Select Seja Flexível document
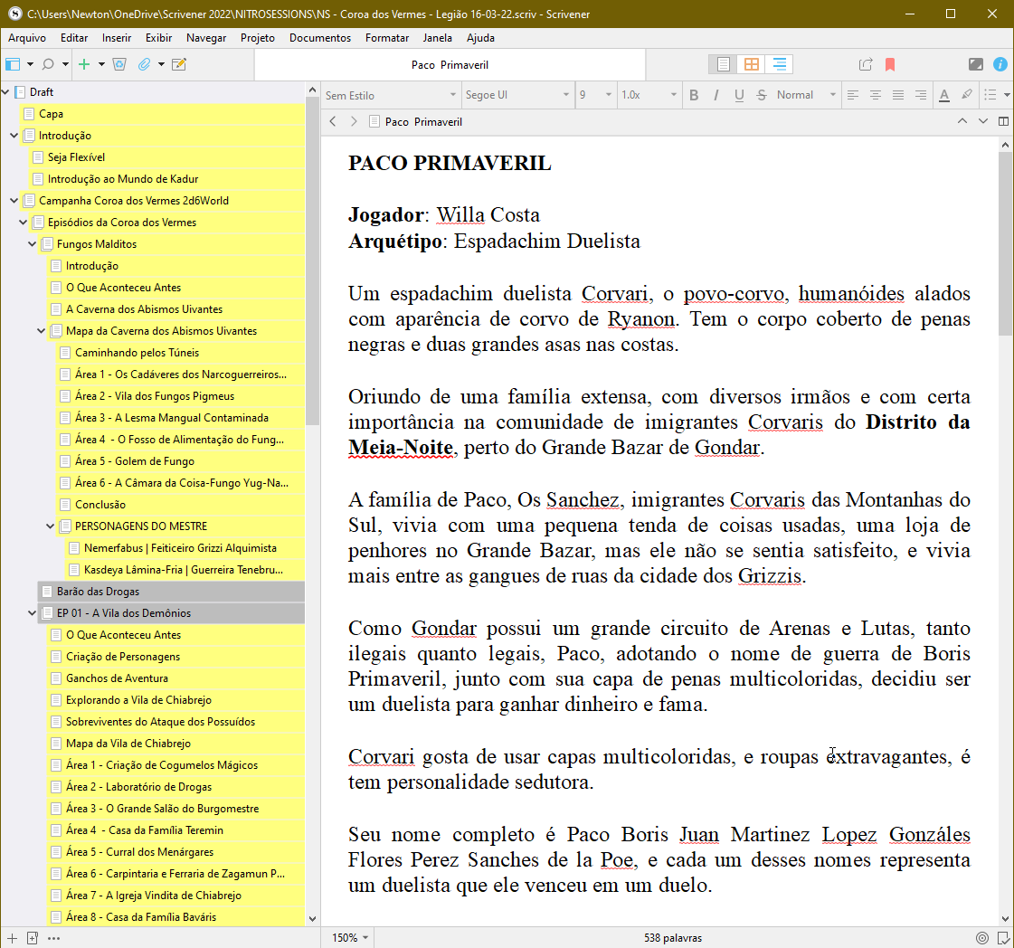The image size is (1014, 948). point(166,157)
